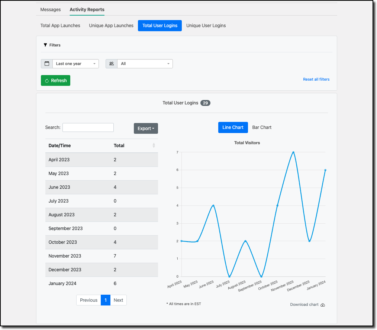The width and height of the screenshot is (377, 330).
Task: Click the green Refresh button
Action: 55,81
